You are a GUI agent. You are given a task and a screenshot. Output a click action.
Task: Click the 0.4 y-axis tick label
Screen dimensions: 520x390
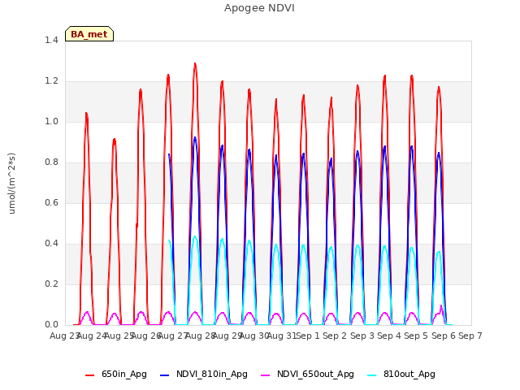click(51, 244)
